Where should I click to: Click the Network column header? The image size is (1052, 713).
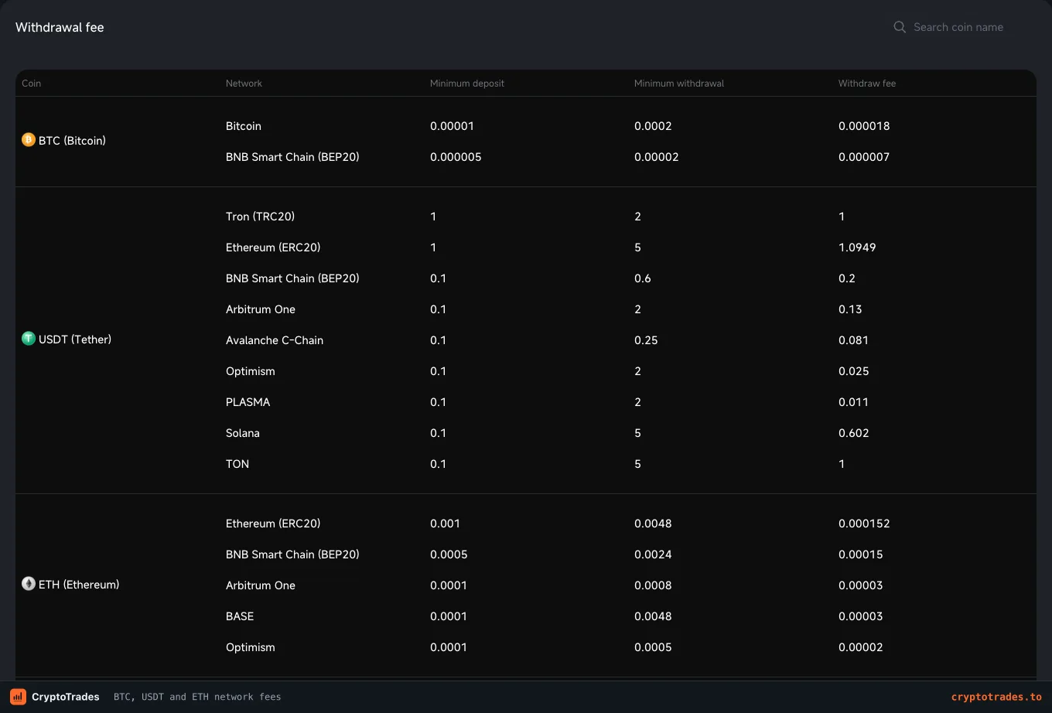click(244, 83)
